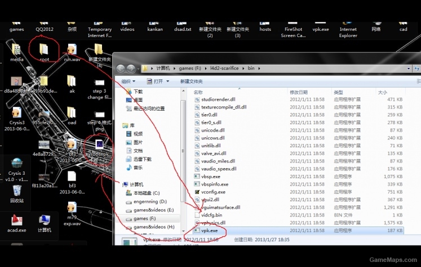Select studiorender.dll in the file list
Screen dimensions: 421x267
pyautogui.click(x=298, y=99)
